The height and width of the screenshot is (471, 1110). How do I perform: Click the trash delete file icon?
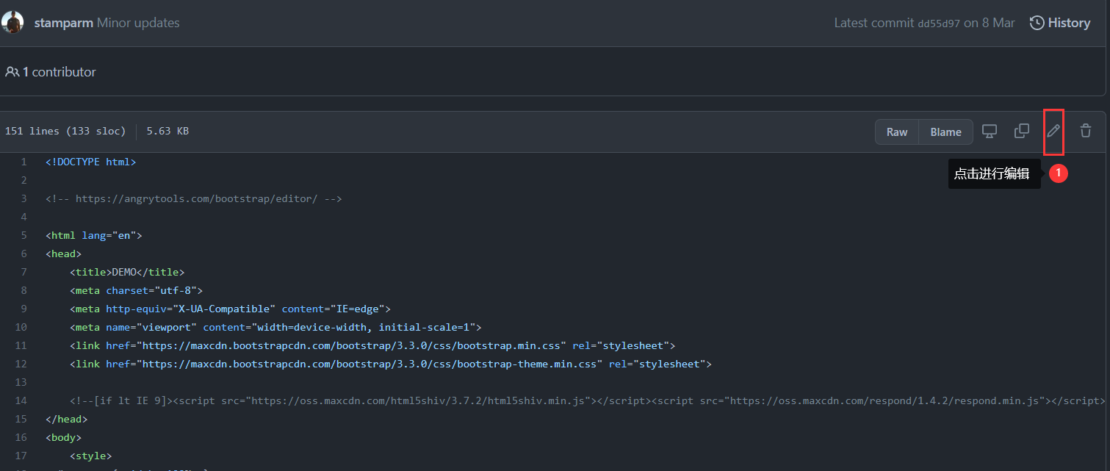pyautogui.click(x=1086, y=132)
